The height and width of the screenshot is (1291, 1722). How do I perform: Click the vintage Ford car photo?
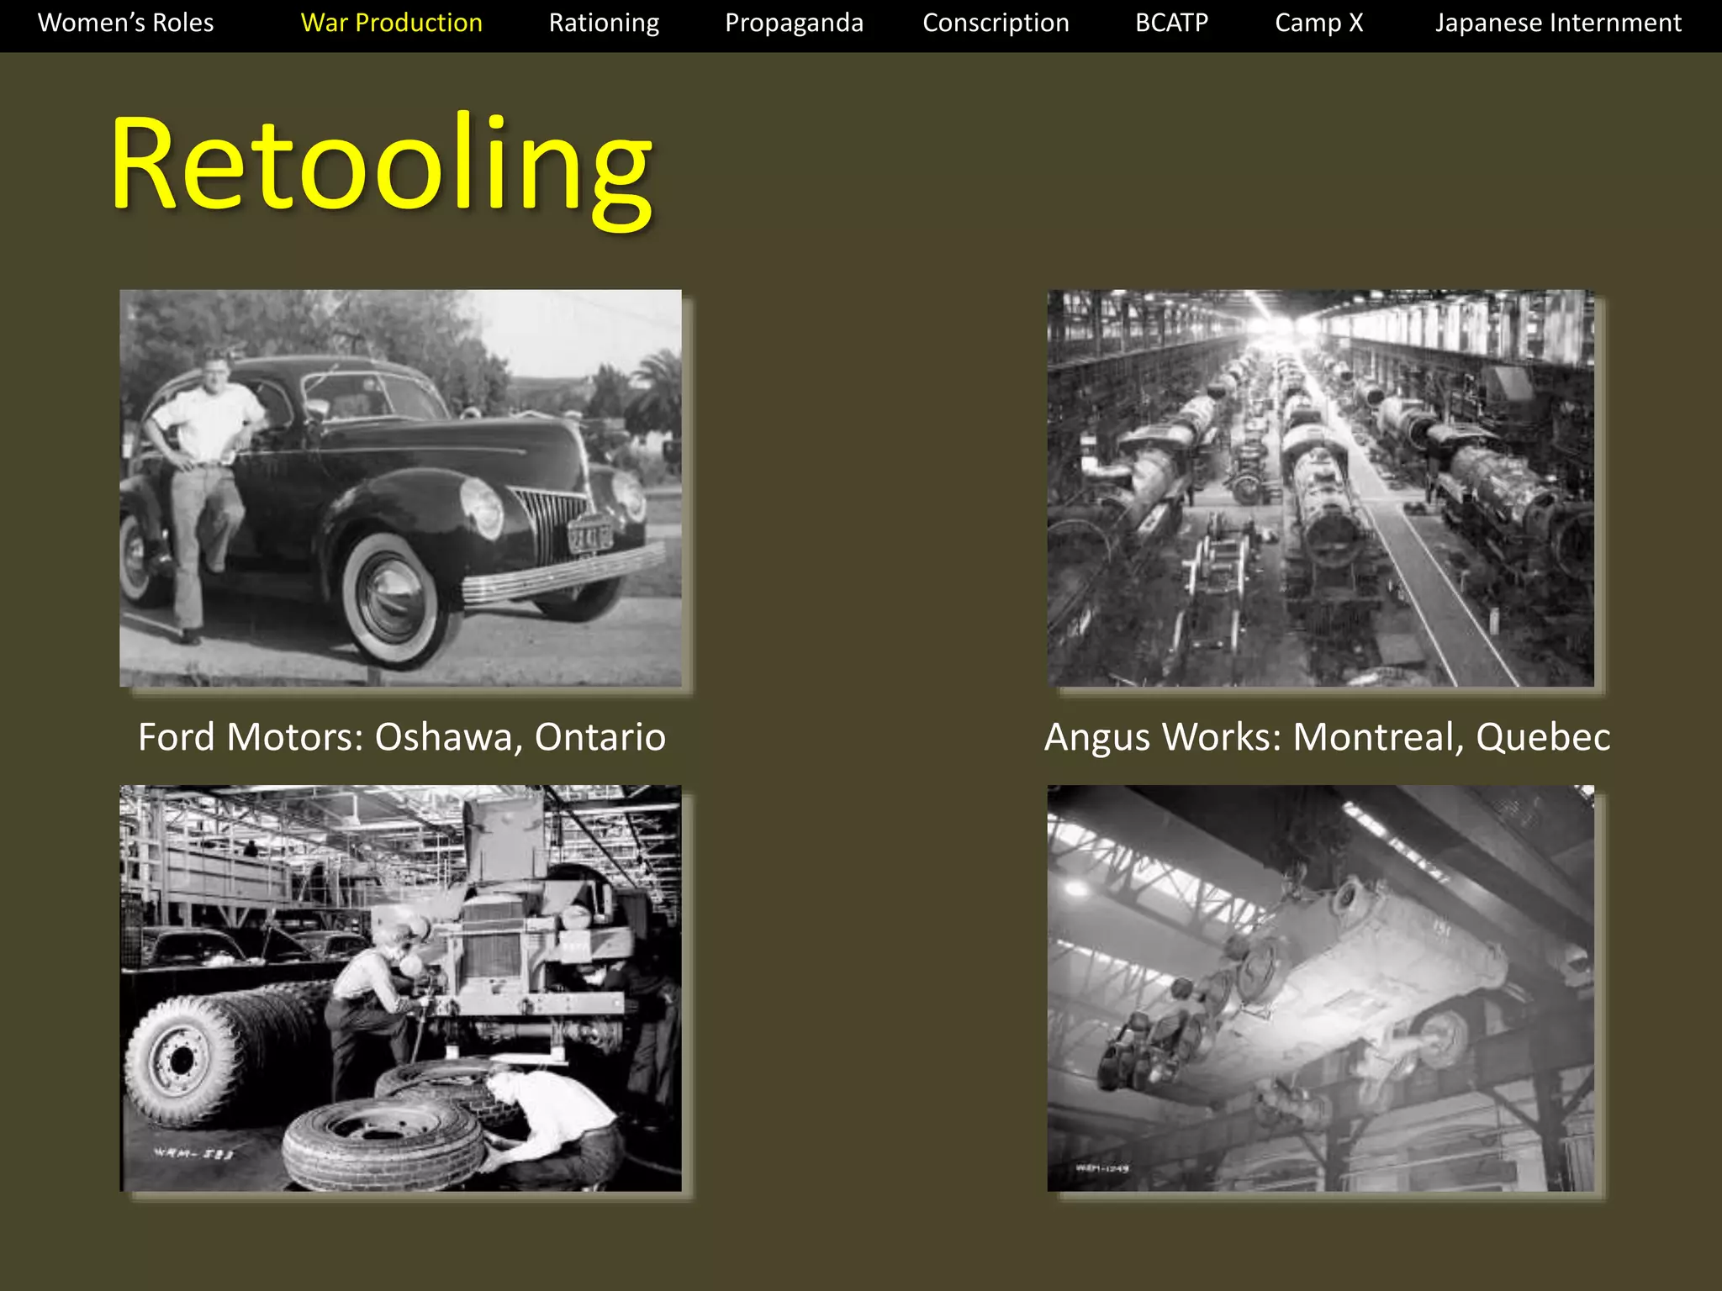coord(400,487)
